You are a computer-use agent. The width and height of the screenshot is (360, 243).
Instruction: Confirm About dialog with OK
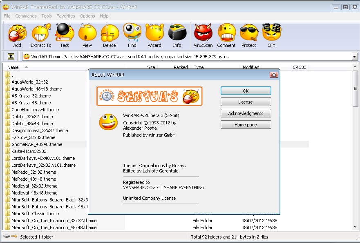[x=246, y=91]
